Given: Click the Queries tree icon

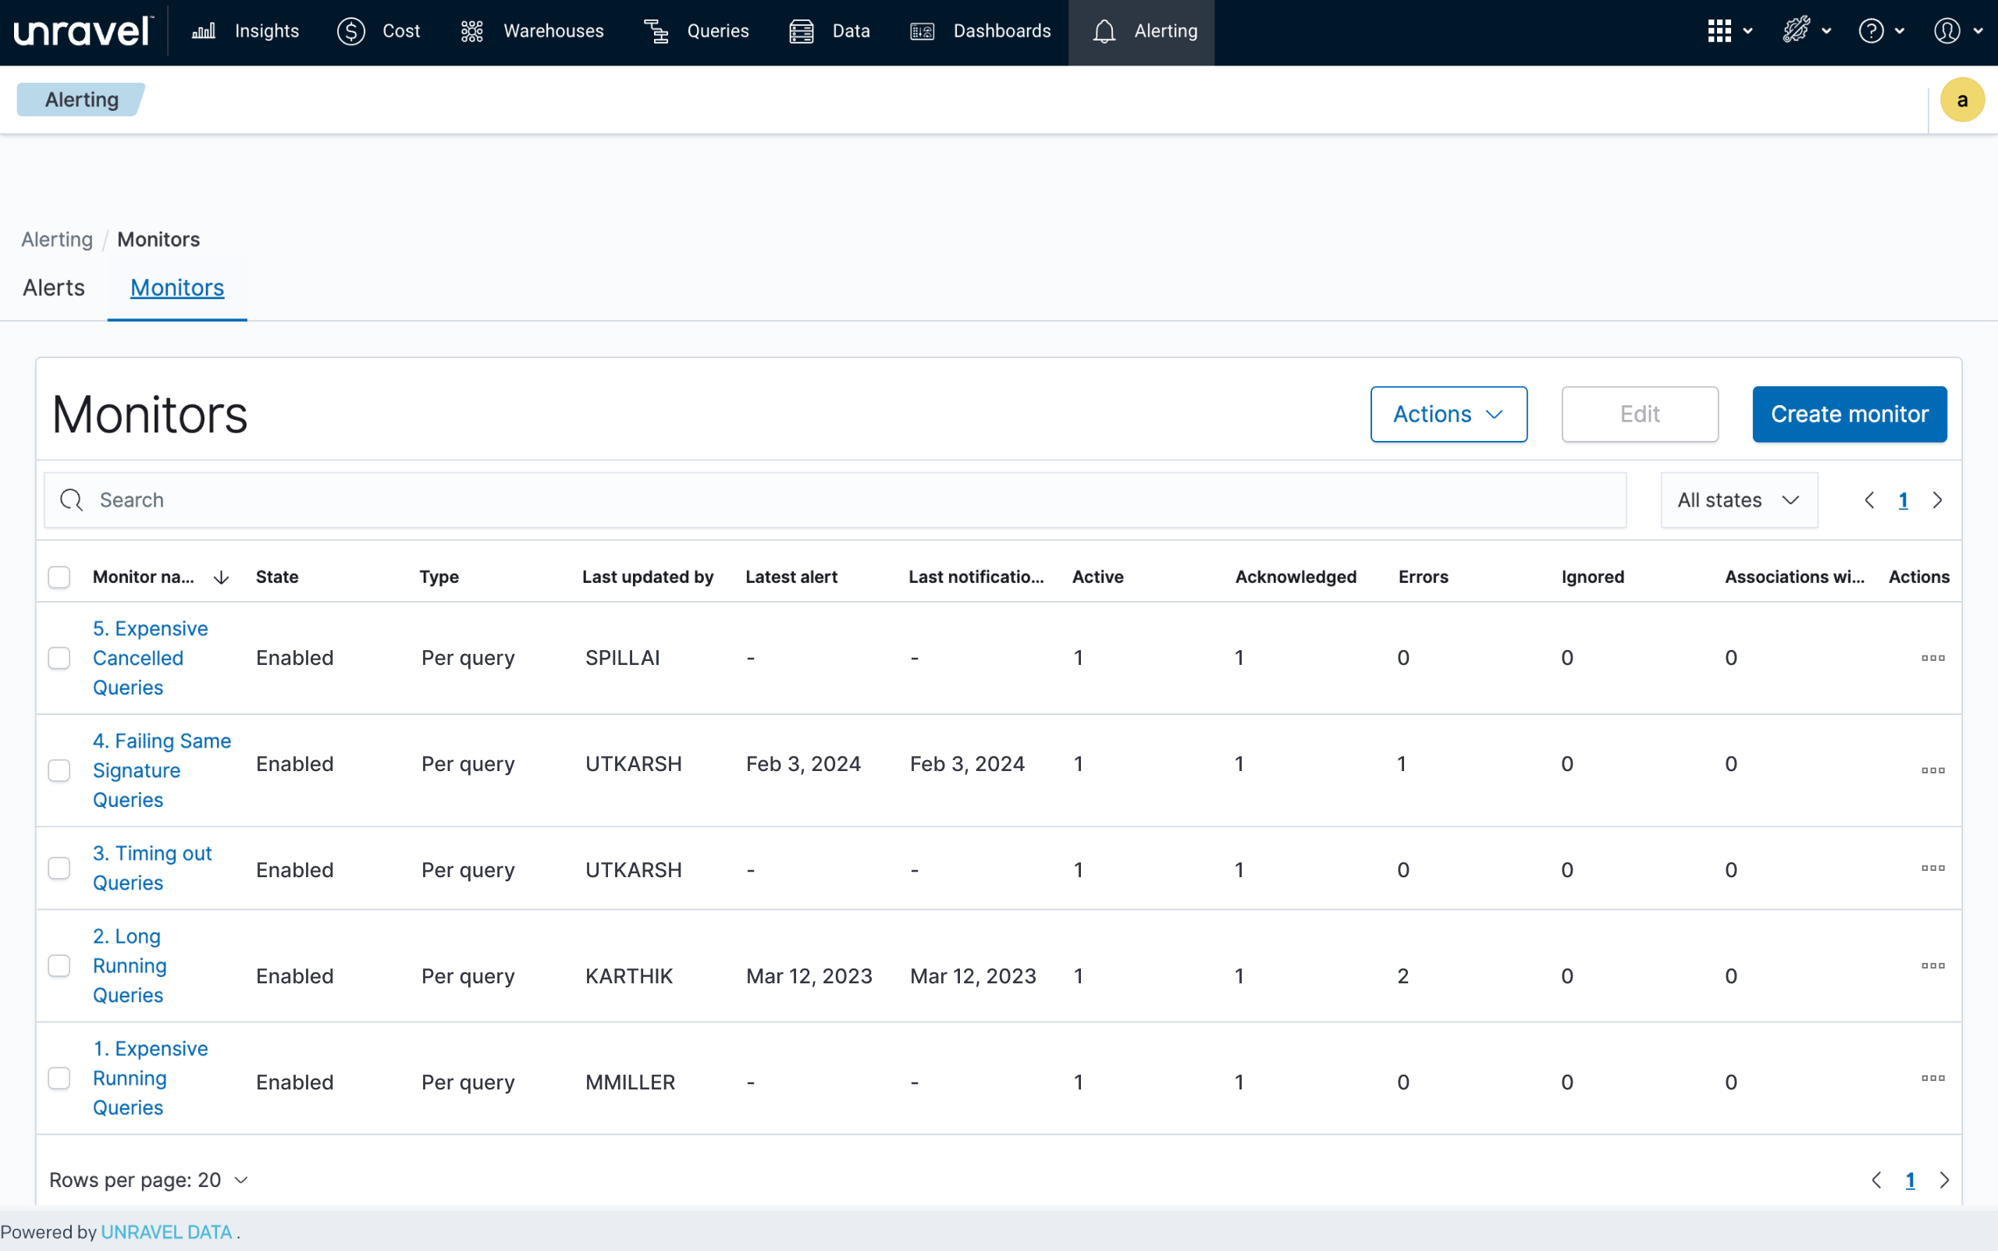Looking at the screenshot, I should click(656, 31).
